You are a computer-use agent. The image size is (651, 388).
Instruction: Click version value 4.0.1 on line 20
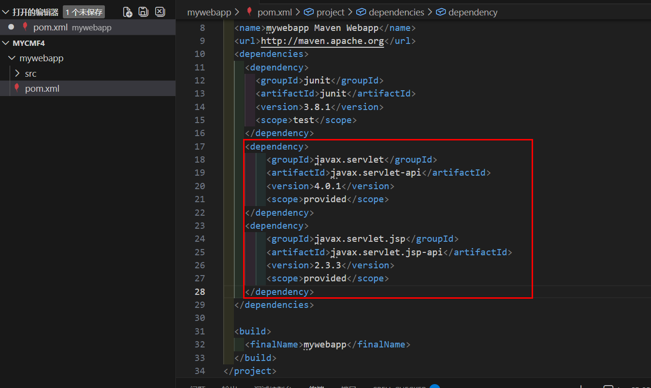coord(328,186)
